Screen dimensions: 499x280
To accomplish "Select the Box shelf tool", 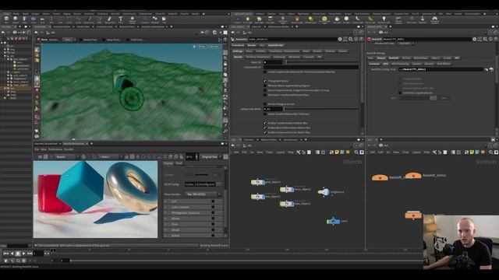I will tap(6, 19).
